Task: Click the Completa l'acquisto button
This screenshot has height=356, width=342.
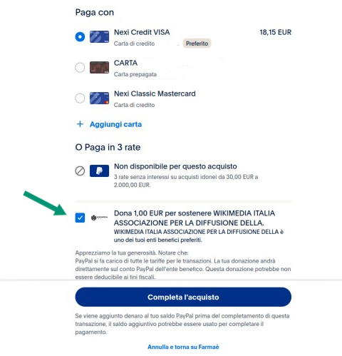Action: pos(183,297)
